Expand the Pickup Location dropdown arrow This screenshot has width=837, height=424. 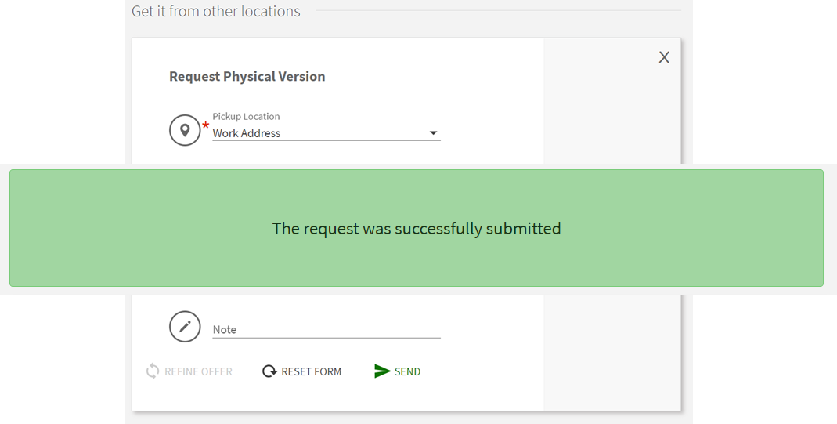pyautogui.click(x=433, y=133)
